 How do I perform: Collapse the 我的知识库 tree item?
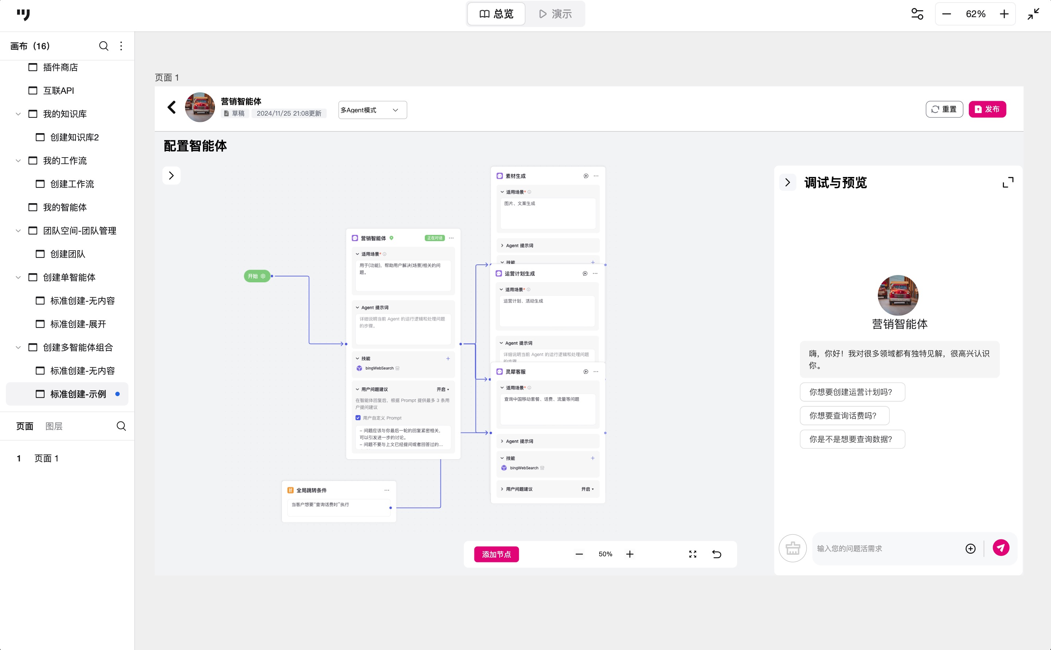18,114
